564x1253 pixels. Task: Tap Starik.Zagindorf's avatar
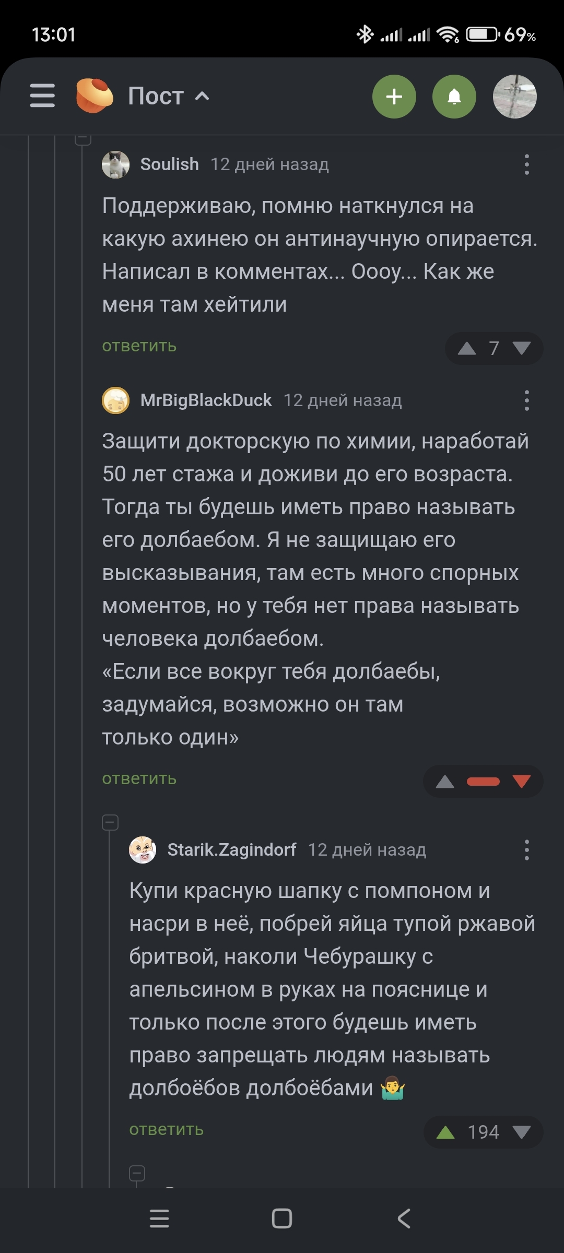tap(143, 850)
